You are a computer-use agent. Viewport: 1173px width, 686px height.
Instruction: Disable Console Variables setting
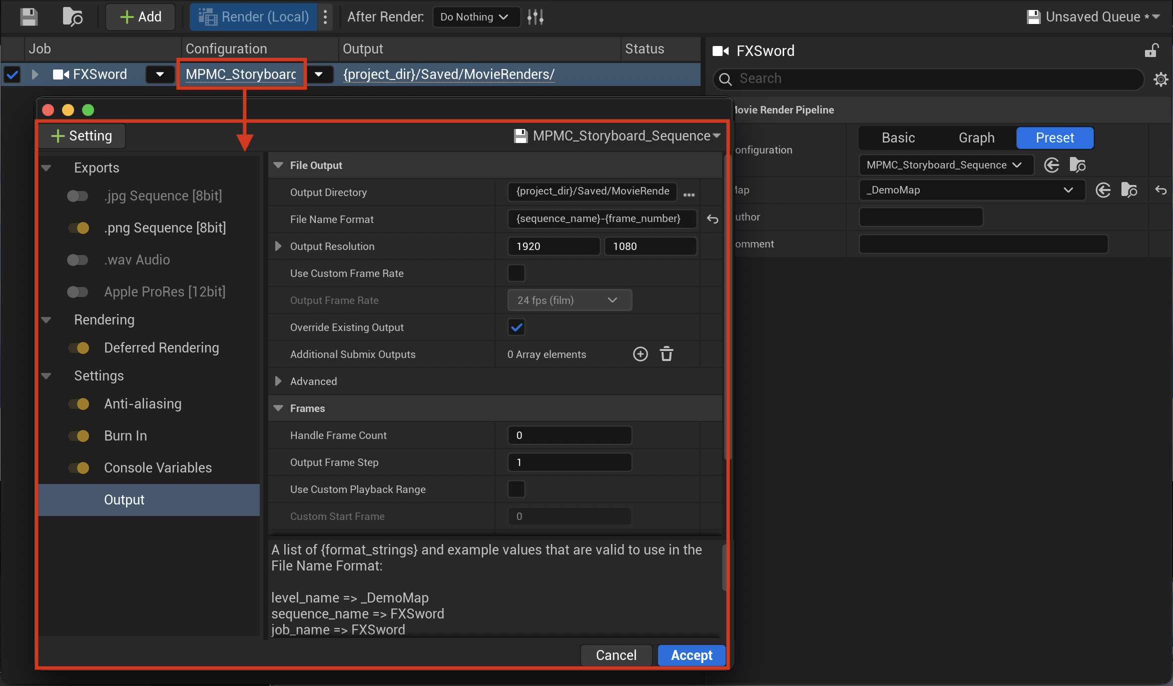point(79,467)
